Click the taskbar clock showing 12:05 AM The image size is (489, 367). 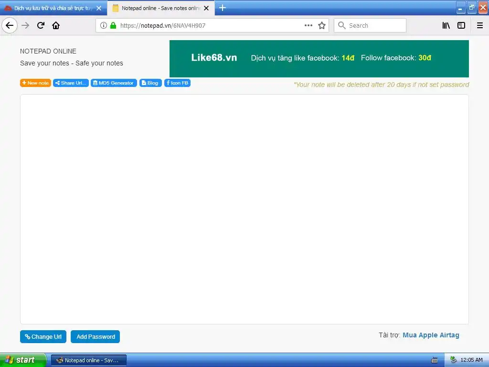pos(471,360)
